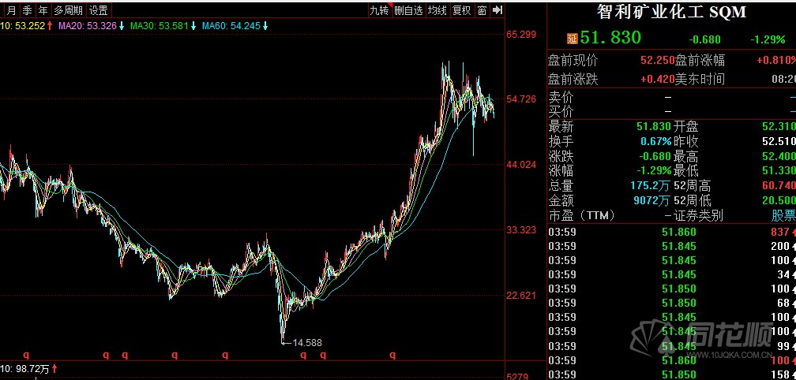This screenshot has width=796, height=380.
Task: Select the 年 yearly period button
Action: (x=43, y=10)
